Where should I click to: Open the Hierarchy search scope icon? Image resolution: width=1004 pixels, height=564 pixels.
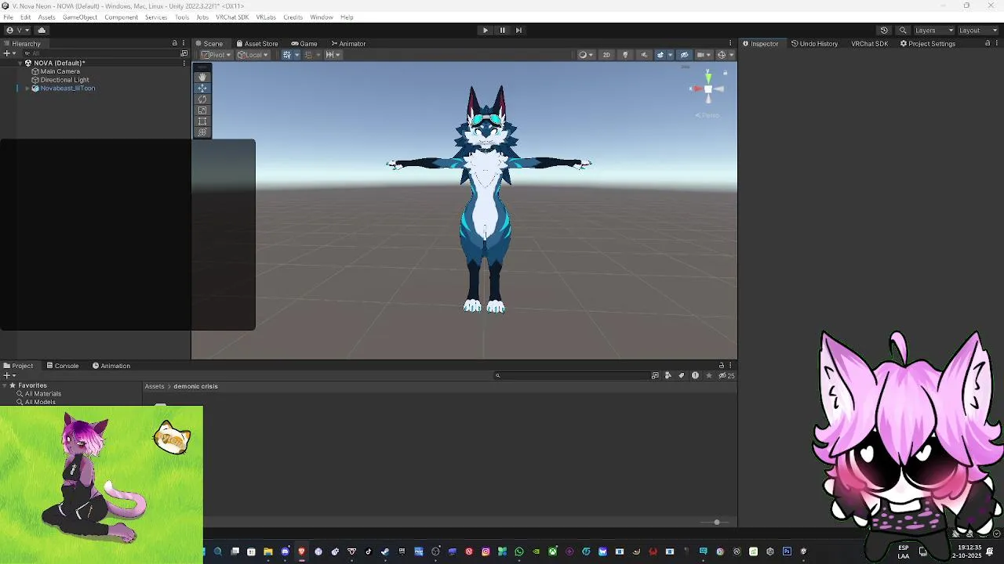(x=184, y=53)
